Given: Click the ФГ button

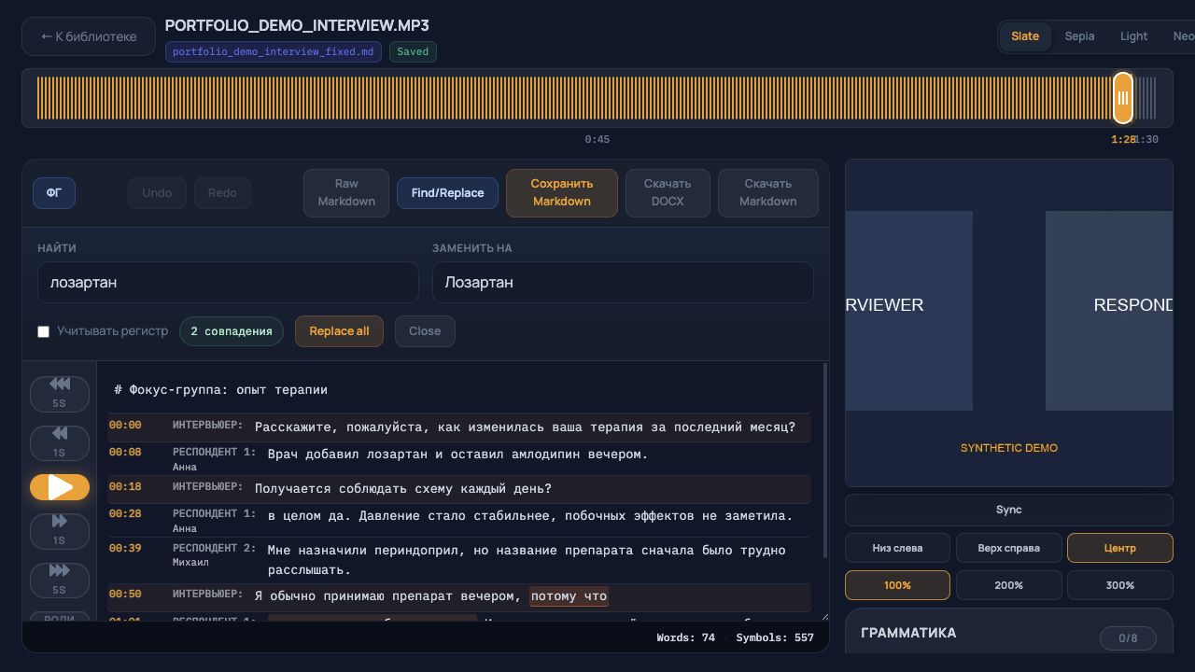Looking at the screenshot, I should click(x=54, y=193).
